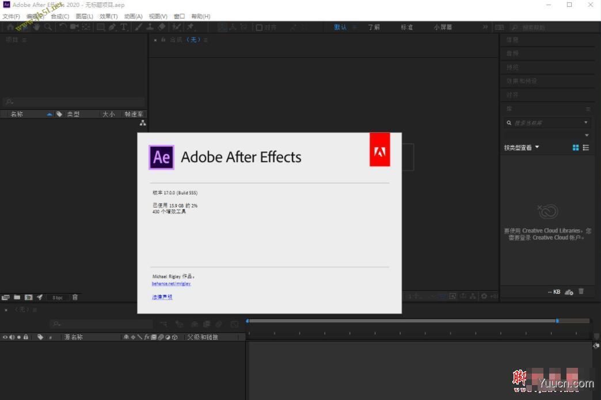The height and width of the screenshot is (400, 601).
Task: Activate the Zoom tool
Action: tap(48, 27)
